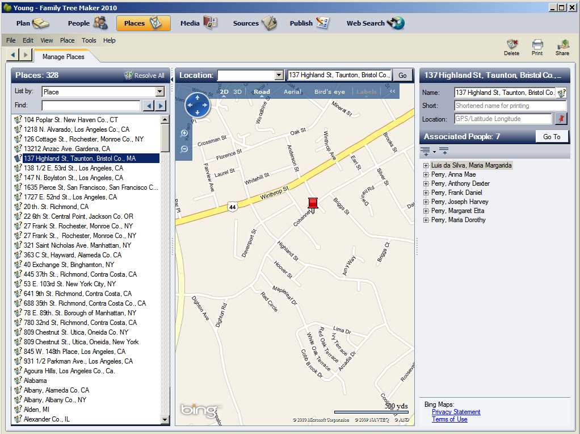Go back with the left navigation arrow

click(13, 55)
